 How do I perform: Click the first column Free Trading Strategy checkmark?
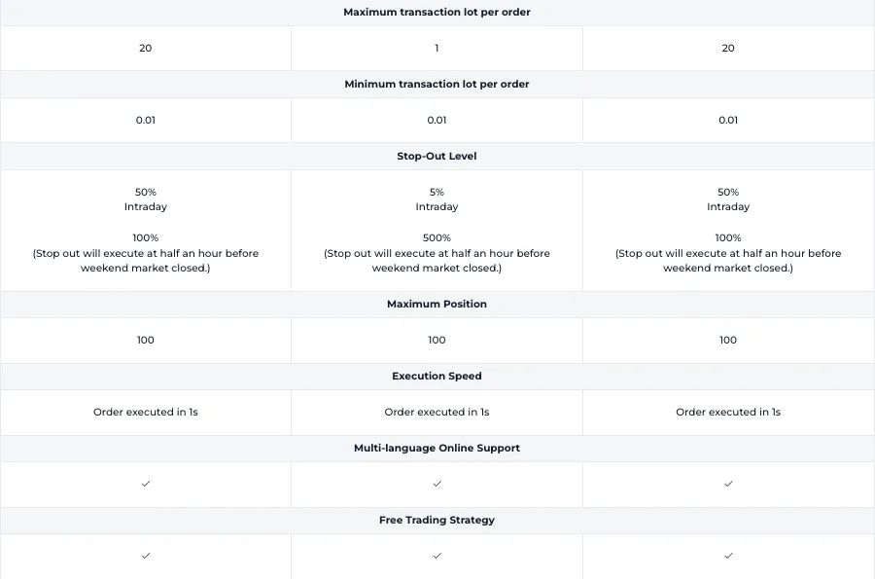coord(146,556)
